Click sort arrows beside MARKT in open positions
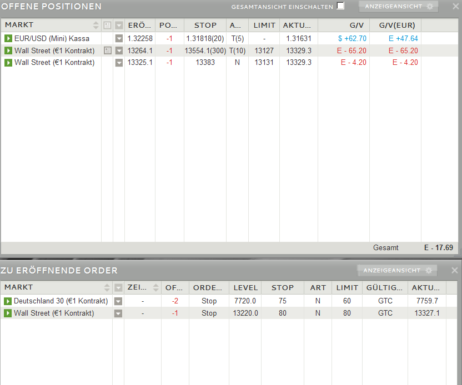 [96, 26]
